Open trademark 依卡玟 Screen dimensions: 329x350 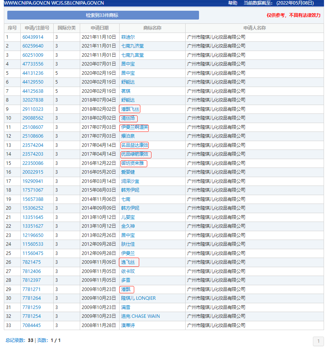[x=128, y=271]
